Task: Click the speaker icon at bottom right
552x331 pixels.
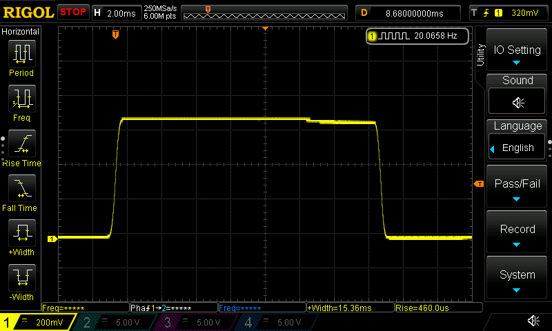Action: [x=533, y=321]
